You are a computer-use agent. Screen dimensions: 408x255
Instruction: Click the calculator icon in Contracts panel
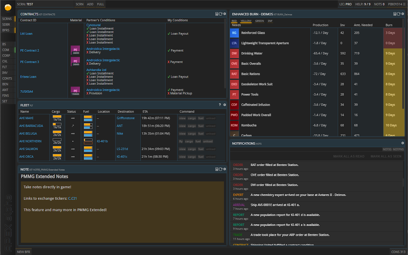[217, 14]
